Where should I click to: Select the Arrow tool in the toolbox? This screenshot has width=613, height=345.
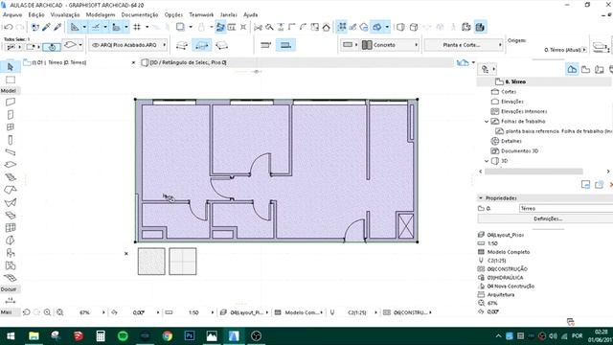(x=11, y=67)
